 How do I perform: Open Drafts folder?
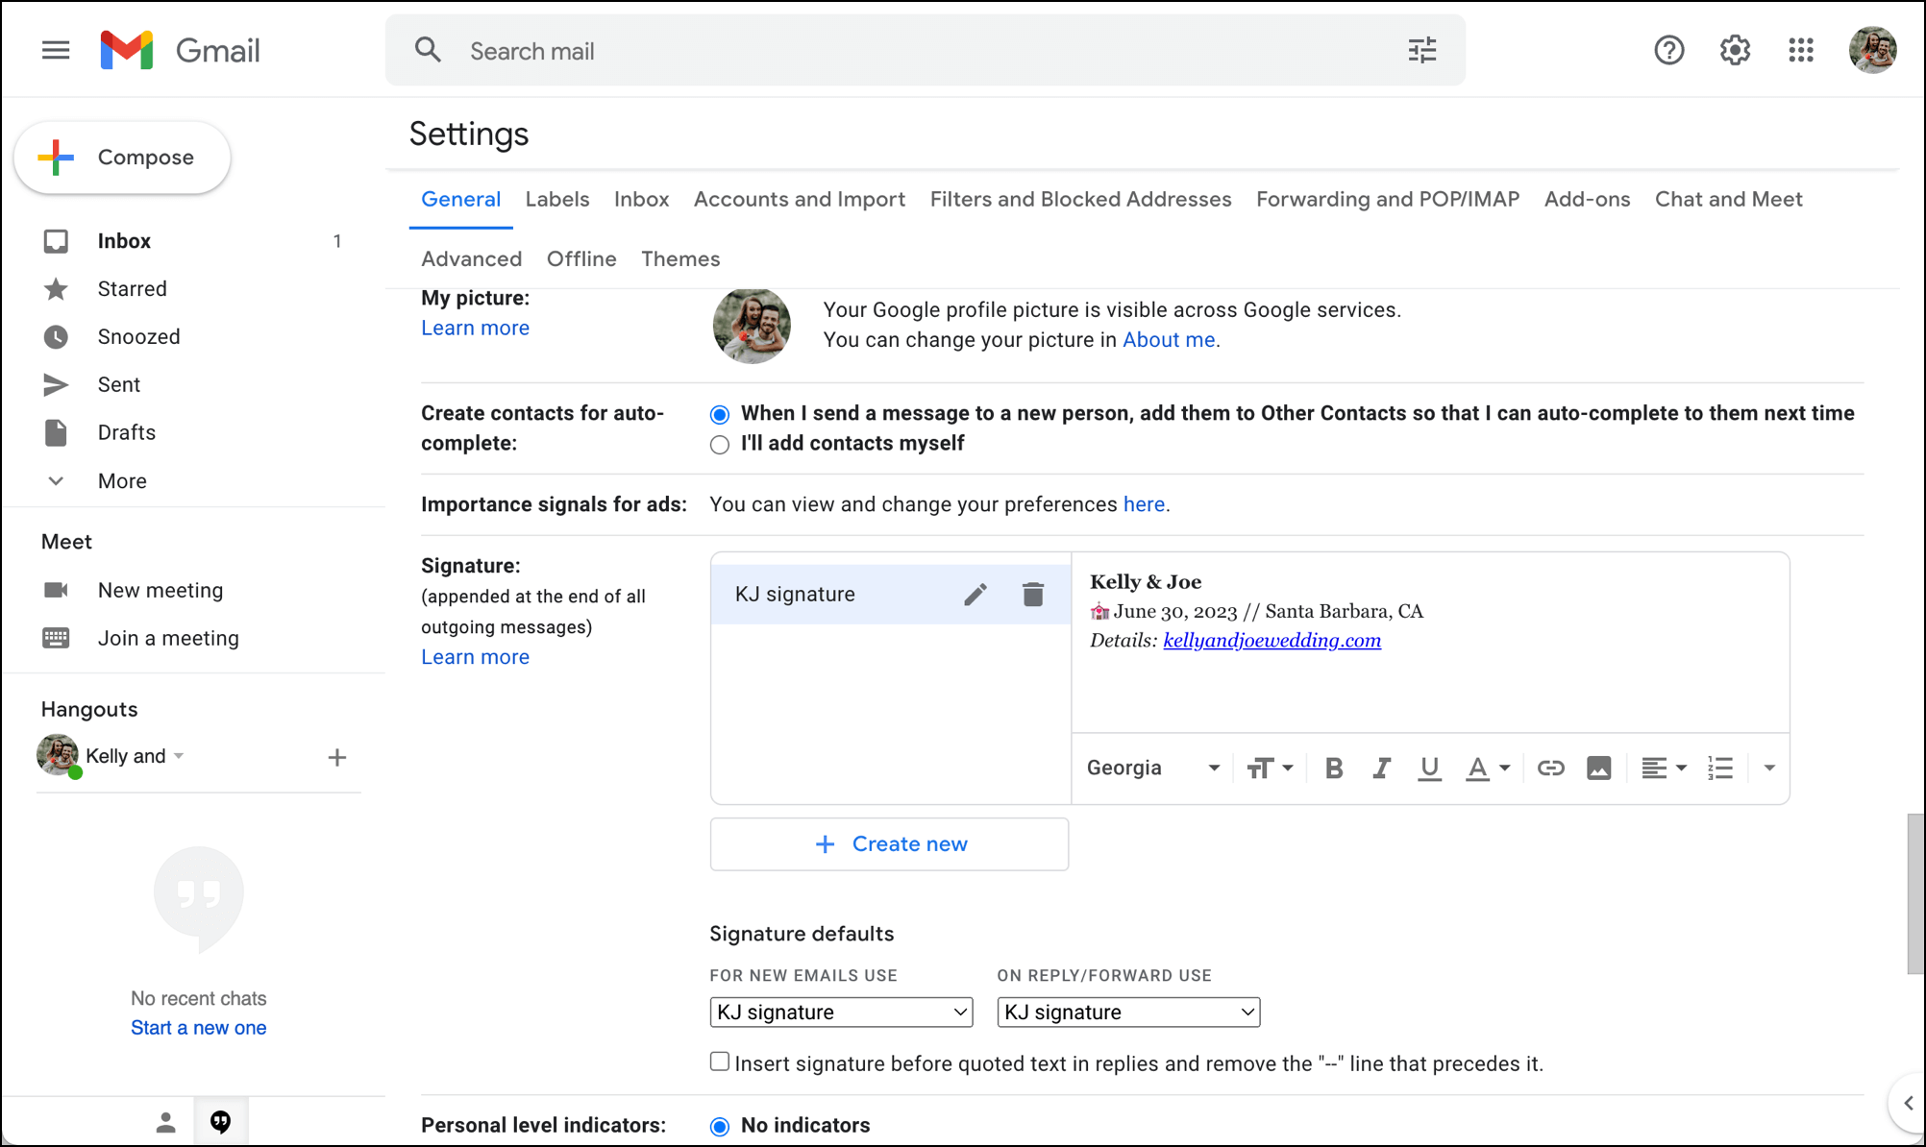click(x=126, y=432)
